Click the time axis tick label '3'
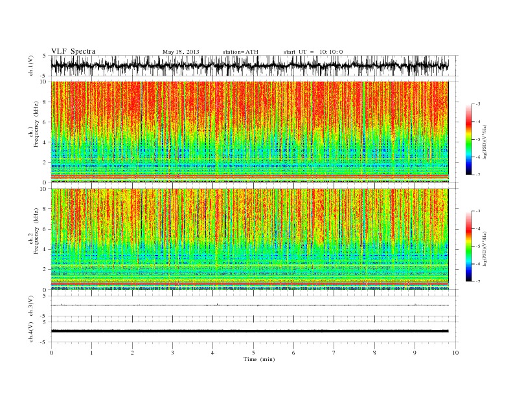This screenshot has height=396, width=513. coord(172,353)
